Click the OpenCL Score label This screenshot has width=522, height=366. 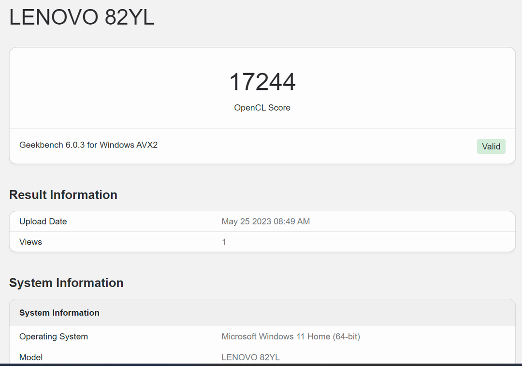(x=262, y=108)
